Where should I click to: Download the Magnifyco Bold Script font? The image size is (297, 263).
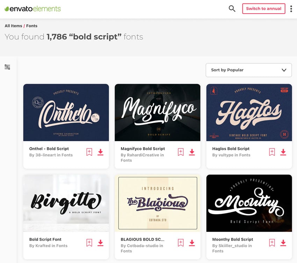click(192, 152)
